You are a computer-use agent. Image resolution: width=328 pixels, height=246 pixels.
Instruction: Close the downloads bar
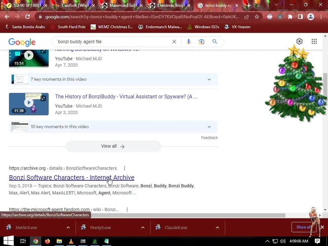coord(322,227)
